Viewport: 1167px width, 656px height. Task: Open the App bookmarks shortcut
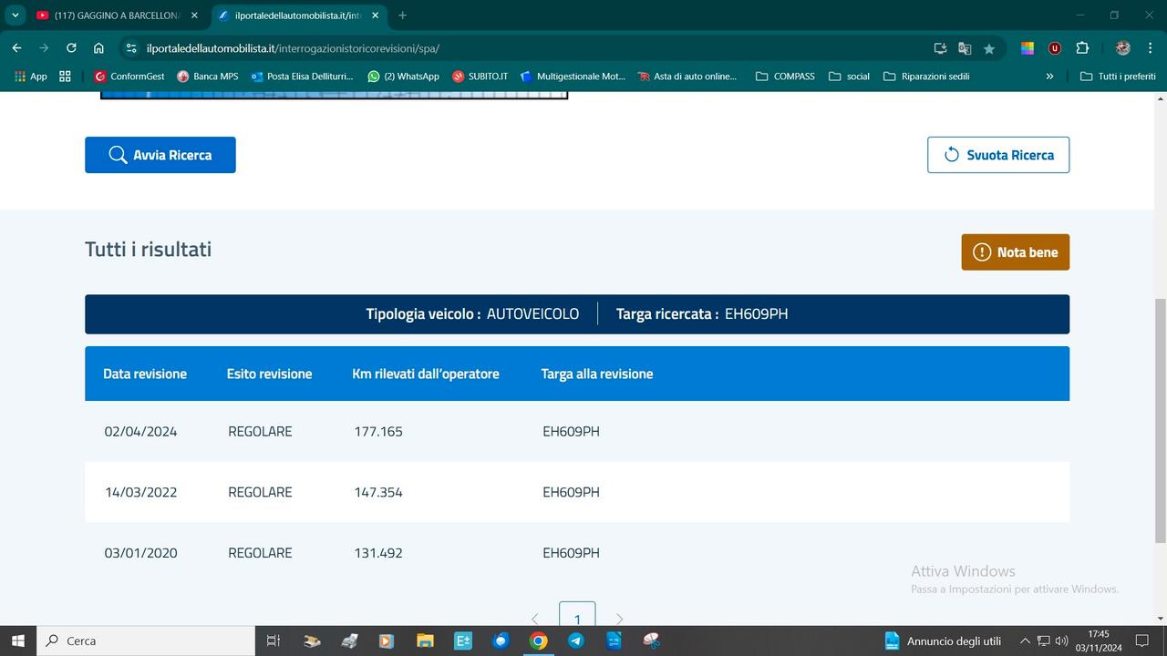31,77
